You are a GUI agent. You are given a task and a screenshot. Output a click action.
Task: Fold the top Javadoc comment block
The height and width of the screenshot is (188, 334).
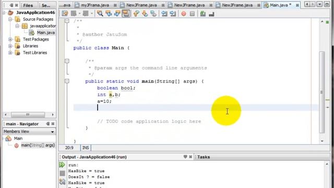coord(67,21)
